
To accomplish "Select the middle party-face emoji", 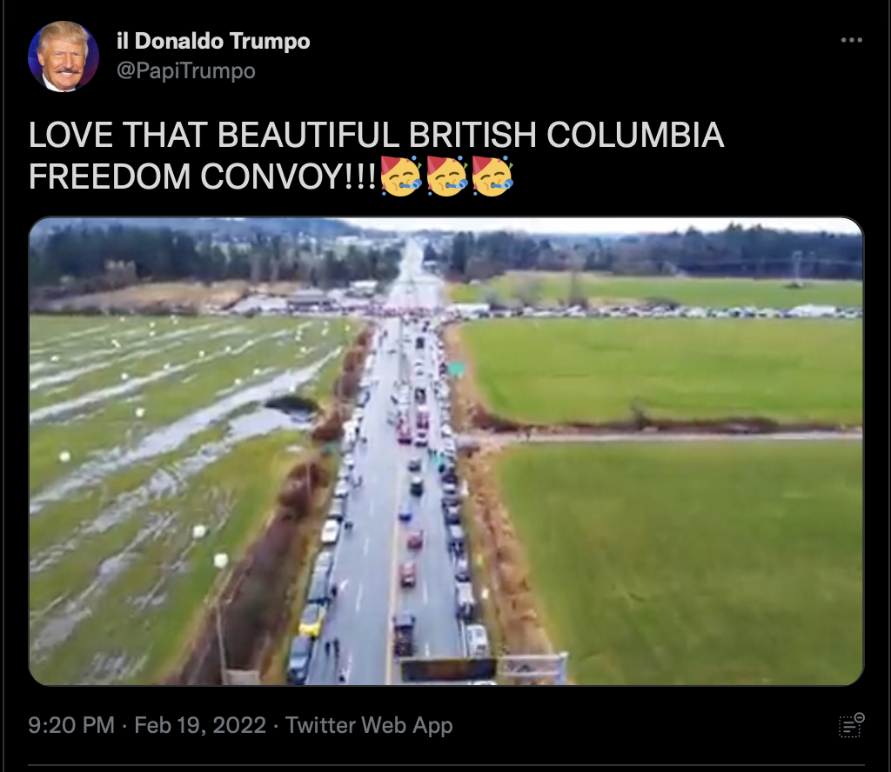I will (446, 176).
